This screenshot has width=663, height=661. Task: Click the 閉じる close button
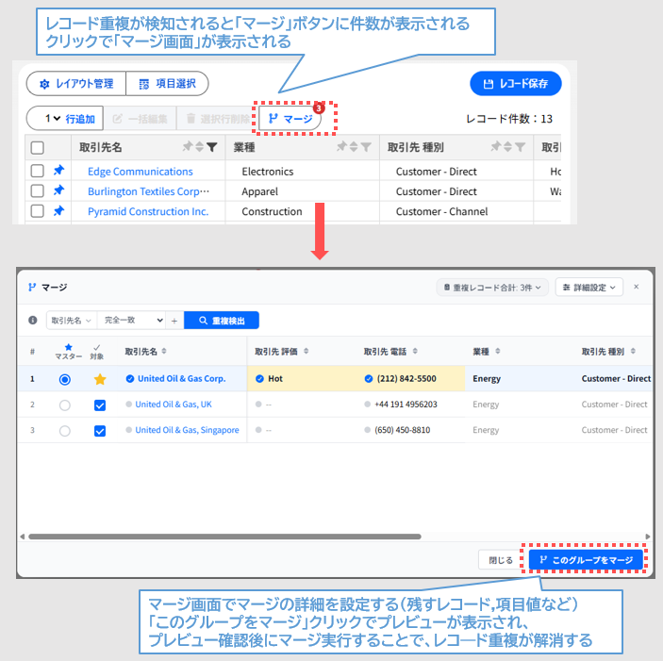(501, 560)
